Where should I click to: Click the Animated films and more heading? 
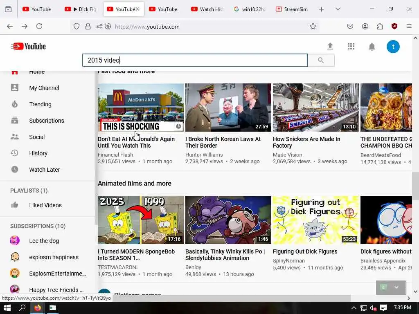(x=134, y=184)
